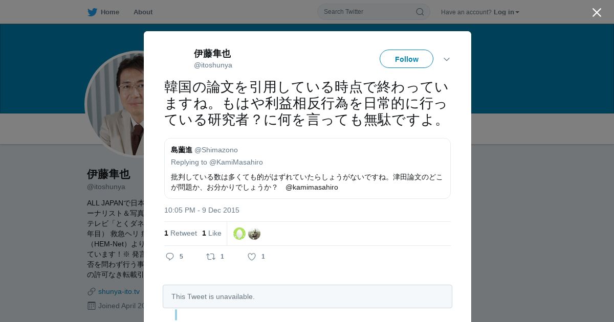Screen dimensions: 614x322
Task: Expand the tweet options chevron
Action: click(447, 59)
